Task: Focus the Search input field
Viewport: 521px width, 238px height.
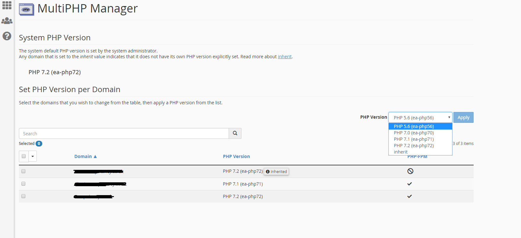Action: [124, 133]
